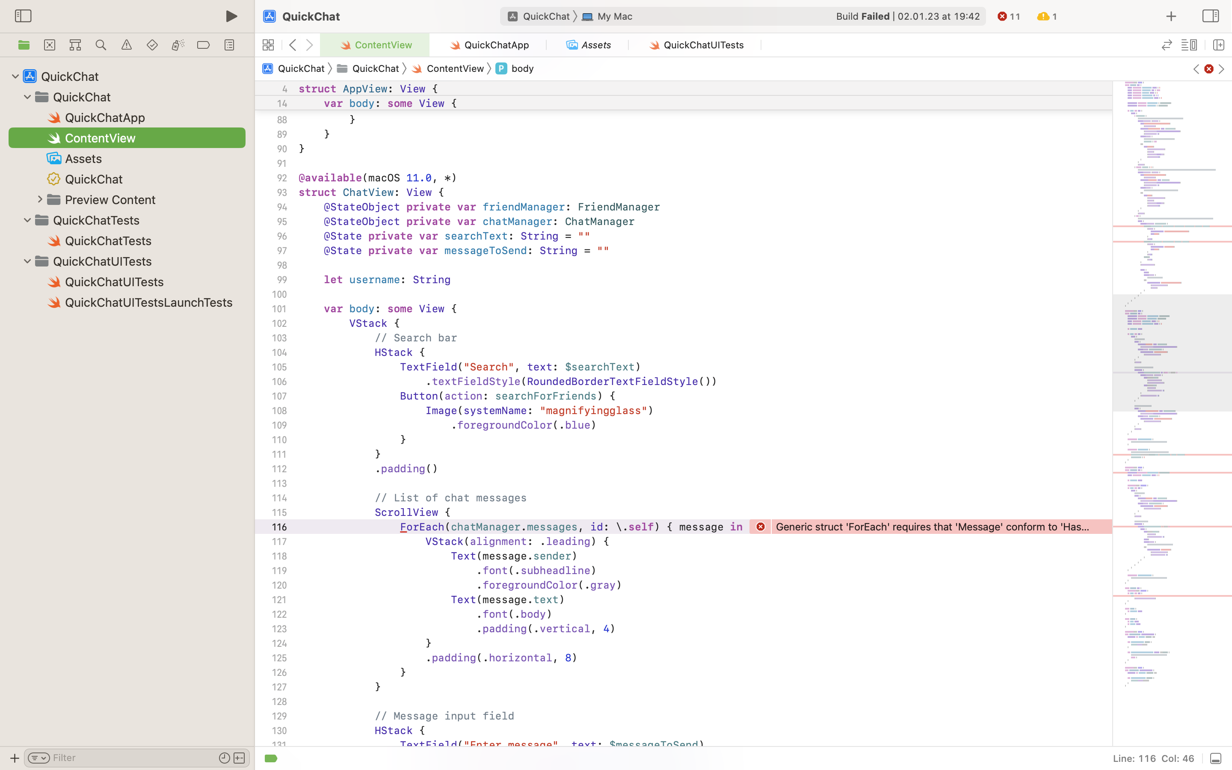The width and height of the screenshot is (1232, 770).
Task: Click the 11 errors indicator
Action: pos(1009,16)
